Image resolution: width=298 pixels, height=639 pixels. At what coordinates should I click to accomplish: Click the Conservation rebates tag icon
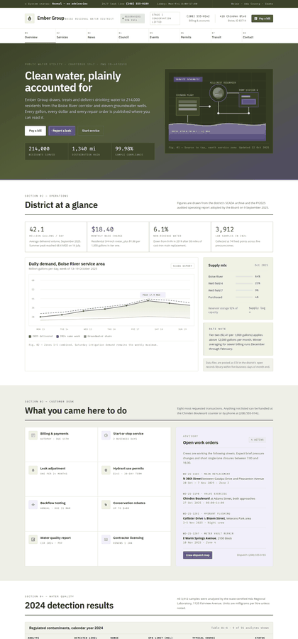(106, 505)
